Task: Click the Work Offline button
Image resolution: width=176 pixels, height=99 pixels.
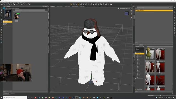Action: tap(45, 7)
